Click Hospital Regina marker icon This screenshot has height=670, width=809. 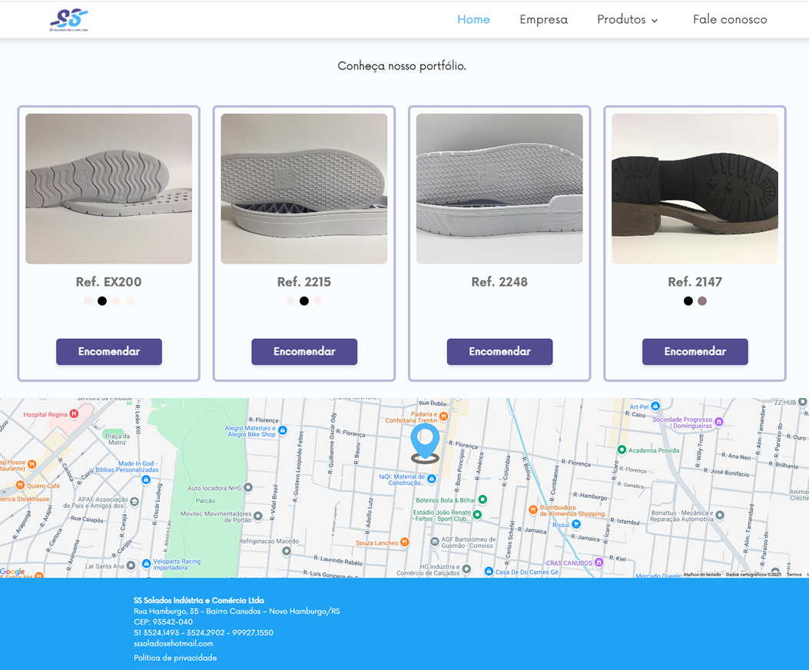(74, 413)
